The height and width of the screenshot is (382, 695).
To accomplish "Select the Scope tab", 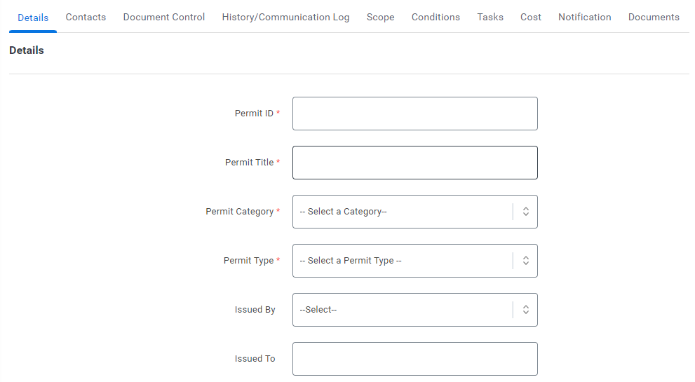I will (380, 18).
